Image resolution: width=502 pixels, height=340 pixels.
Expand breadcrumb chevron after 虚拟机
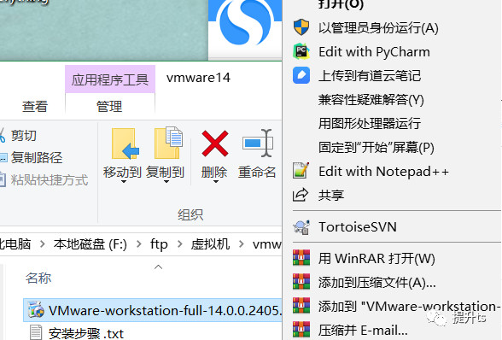tap(241, 244)
